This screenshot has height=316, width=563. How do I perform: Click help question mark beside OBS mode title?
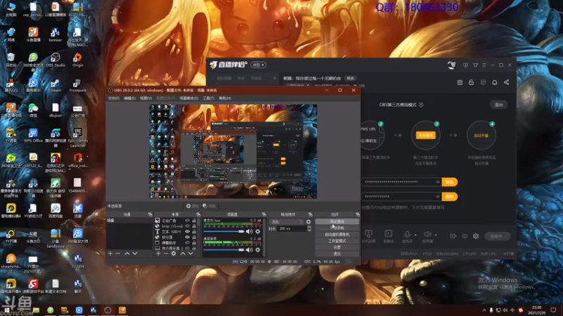[x=421, y=105]
